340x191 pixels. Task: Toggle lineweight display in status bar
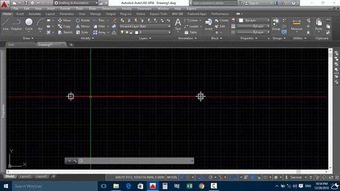click(246, 177)
